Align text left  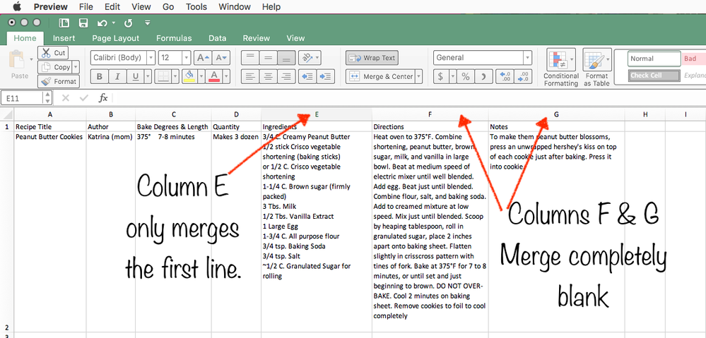click(x=250, y=76)
